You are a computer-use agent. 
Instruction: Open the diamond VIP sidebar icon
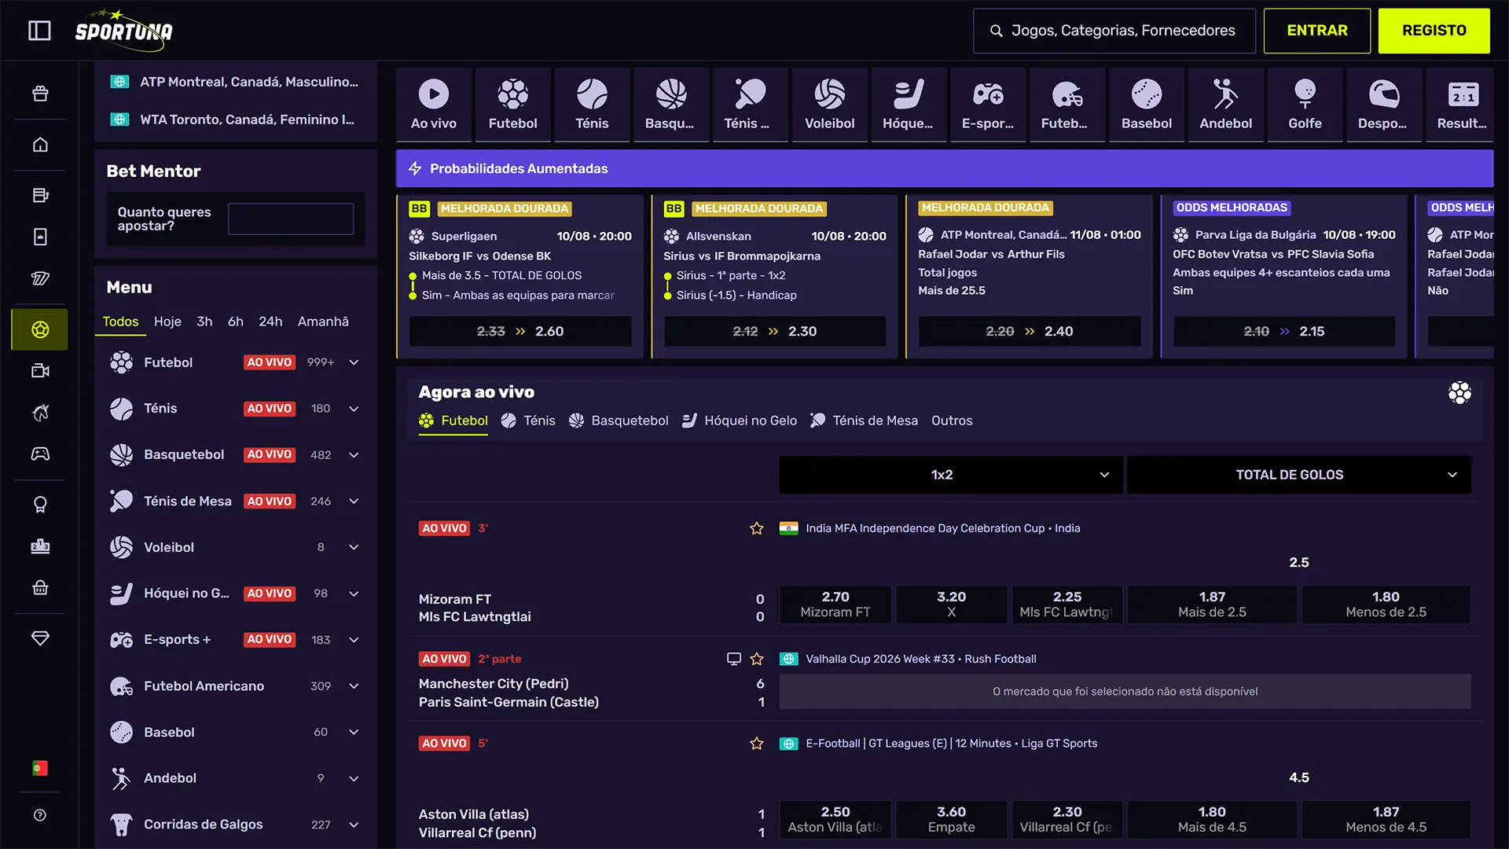[x=40, y=638]
